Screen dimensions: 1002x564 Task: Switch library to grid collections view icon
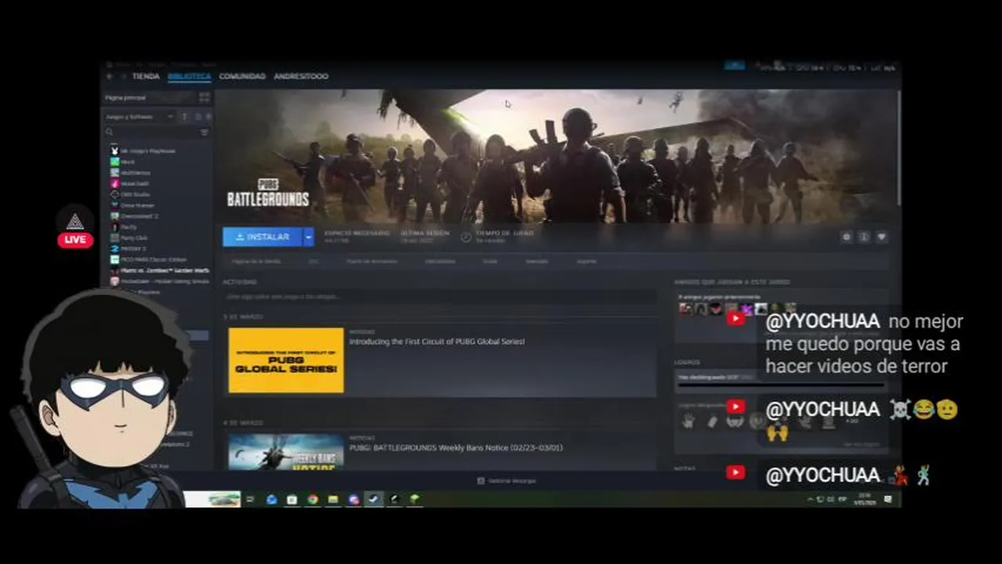[204, 97]
